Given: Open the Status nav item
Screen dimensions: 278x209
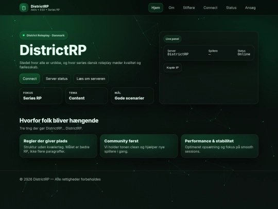Looking at the screenshot, I should point(231,8).
